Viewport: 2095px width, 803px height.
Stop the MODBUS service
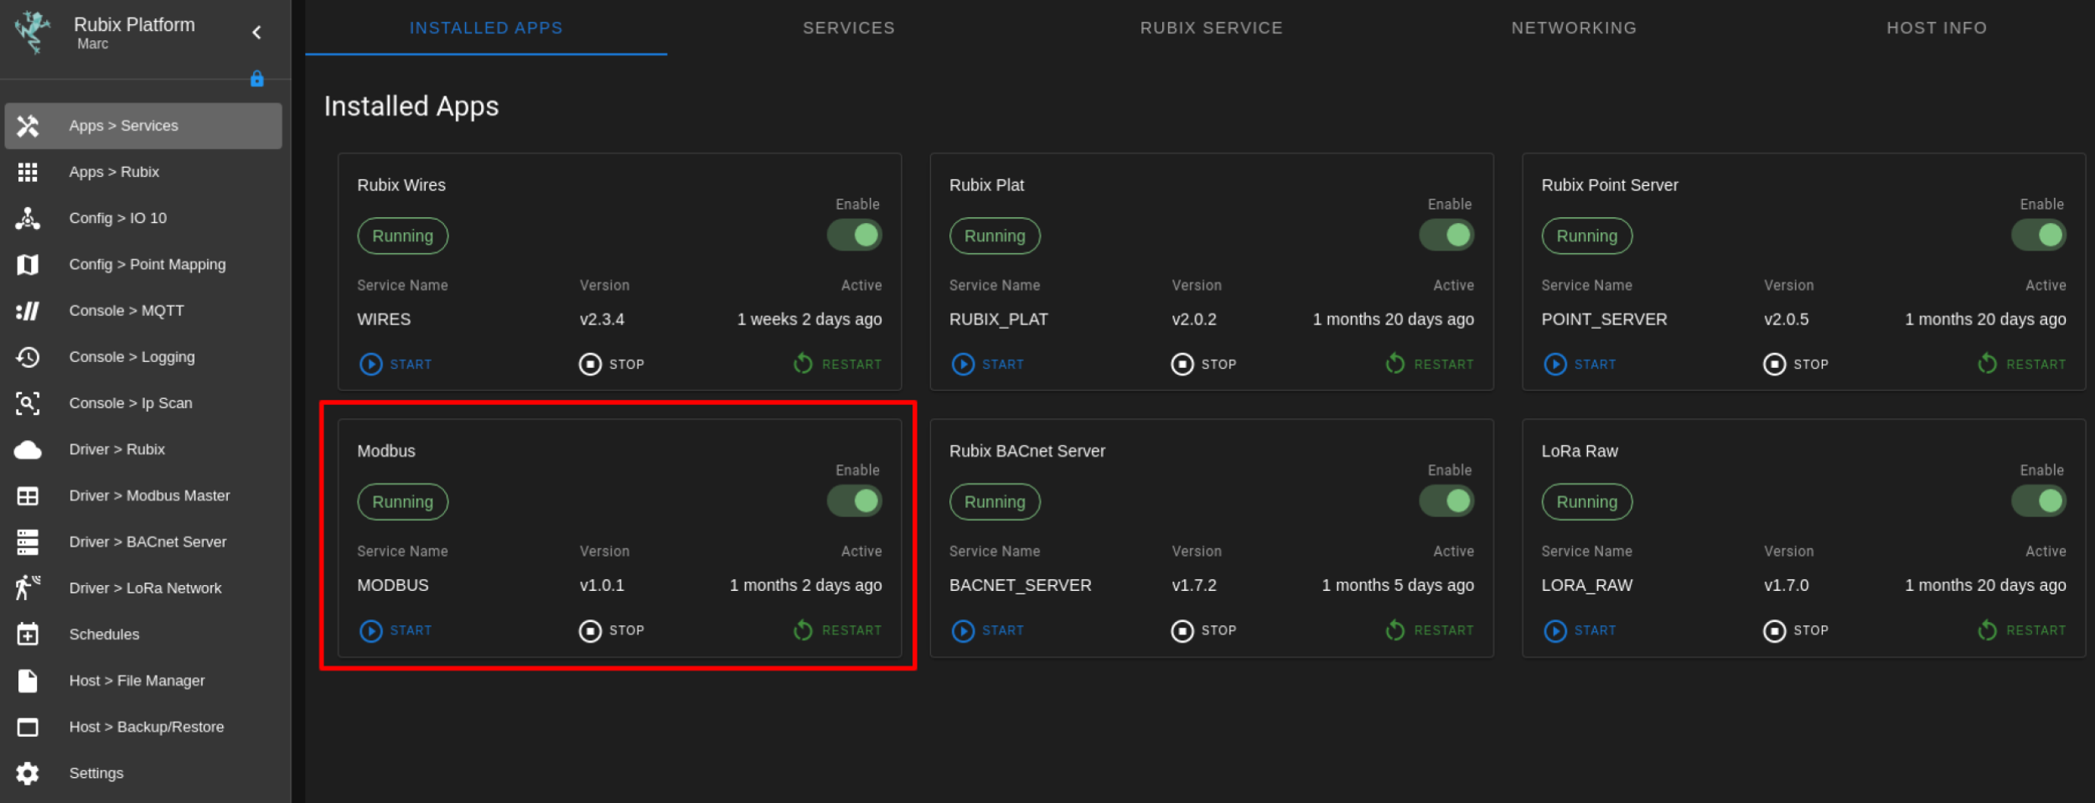point(612,630)
